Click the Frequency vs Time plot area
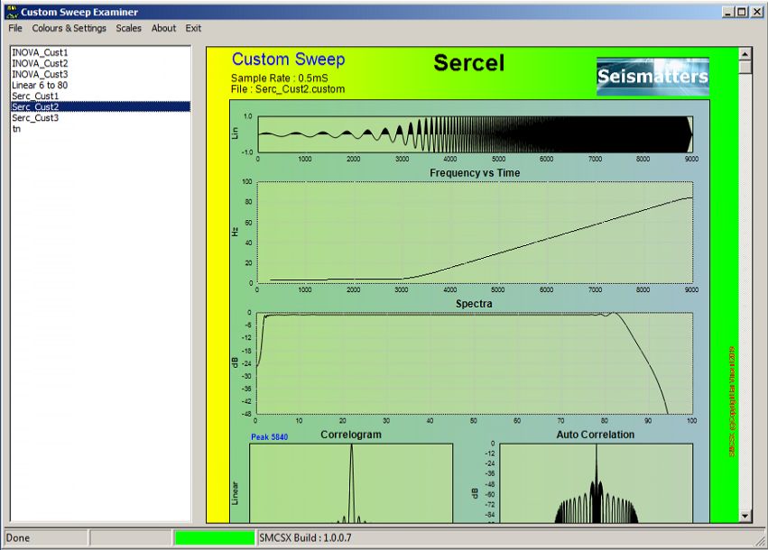 [475, 233]
